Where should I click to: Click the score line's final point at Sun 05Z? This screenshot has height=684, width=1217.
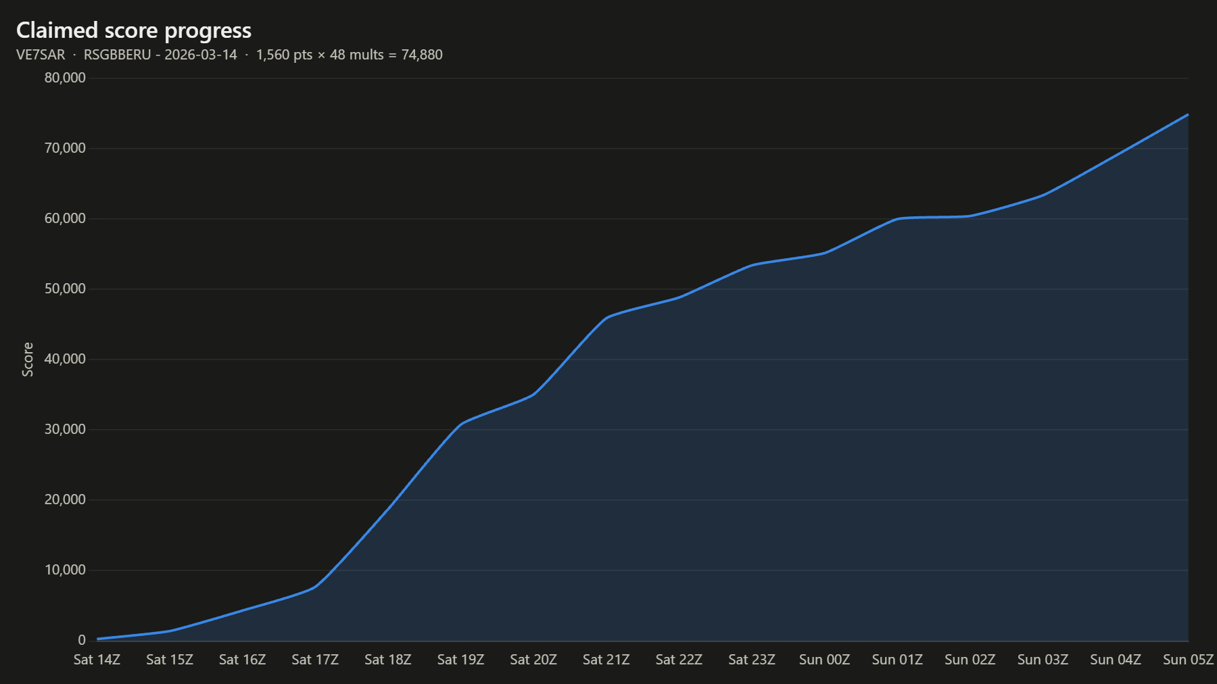(1188, 114)
